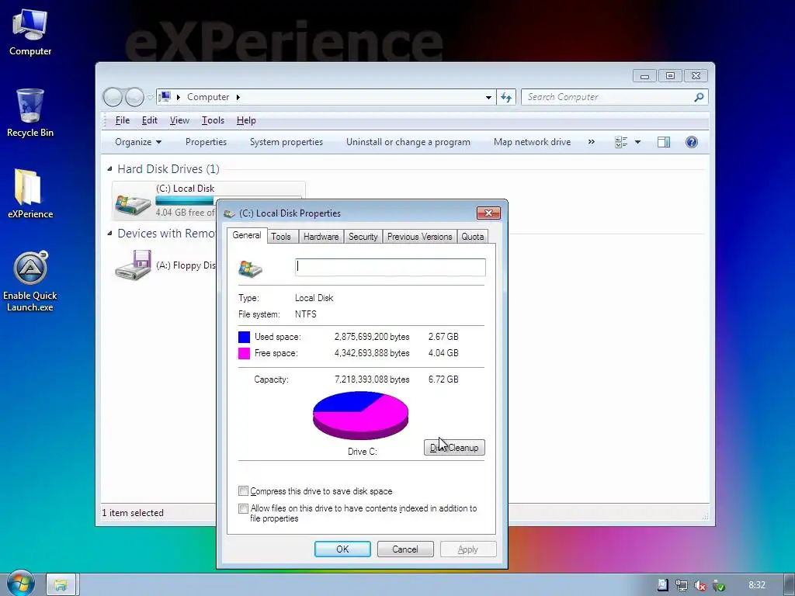The width and height of the screenshot is (795, 596).
Task: Click the OK button
Action: [342, 549]
